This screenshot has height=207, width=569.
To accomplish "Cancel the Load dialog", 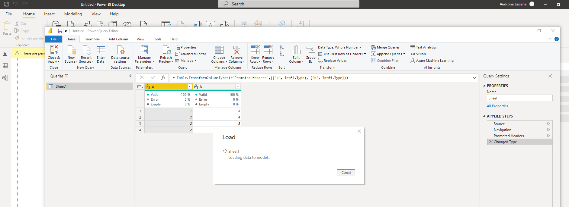I will coord(346,173).
